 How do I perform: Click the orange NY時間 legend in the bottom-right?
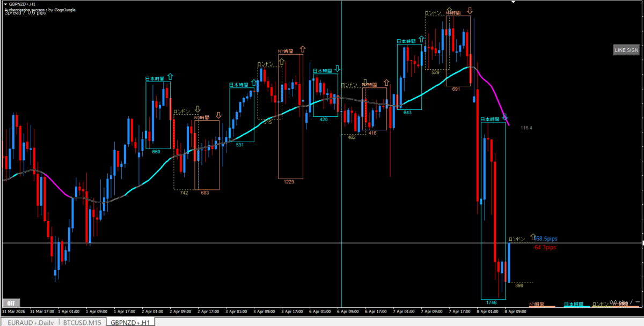click(x=540, y=304)
